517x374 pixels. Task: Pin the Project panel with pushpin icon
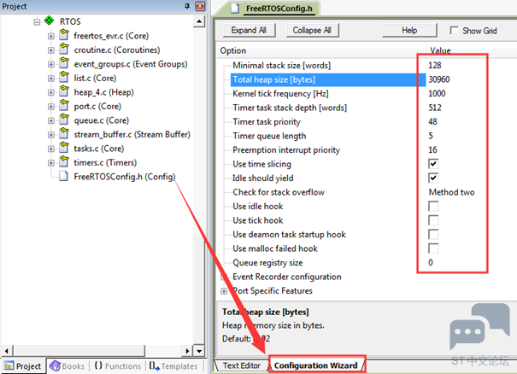[187, 6]
